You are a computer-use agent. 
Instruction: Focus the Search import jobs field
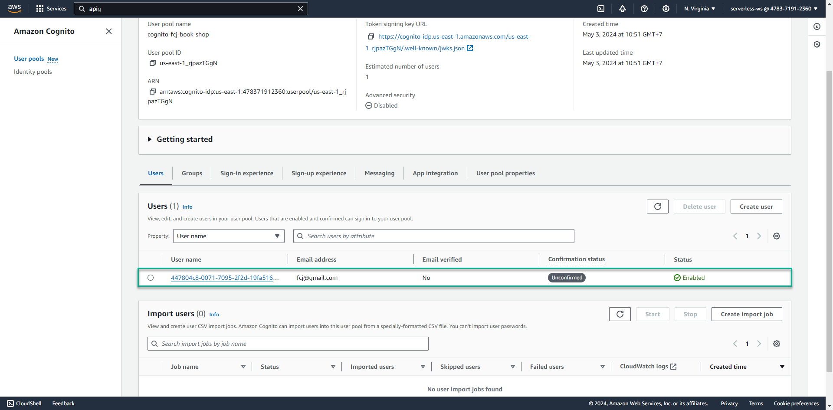(288, 344)
